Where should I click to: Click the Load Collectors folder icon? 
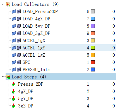tap(8, 4)
